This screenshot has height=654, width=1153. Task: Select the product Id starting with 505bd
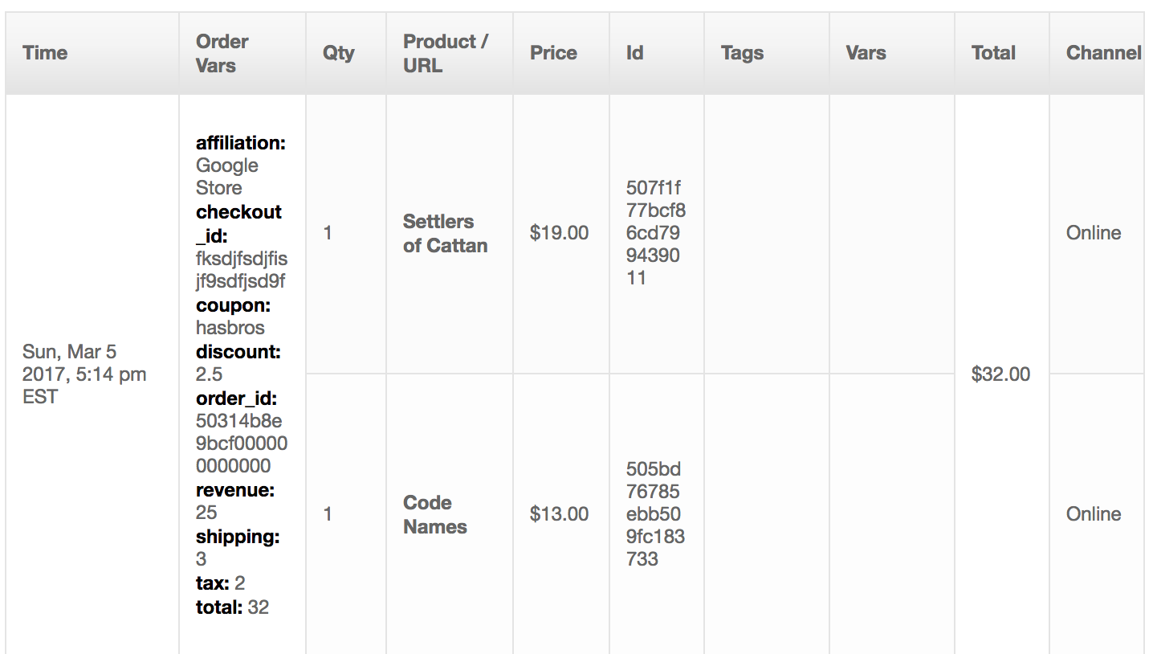pyautogui.click(x=655, y=514)
